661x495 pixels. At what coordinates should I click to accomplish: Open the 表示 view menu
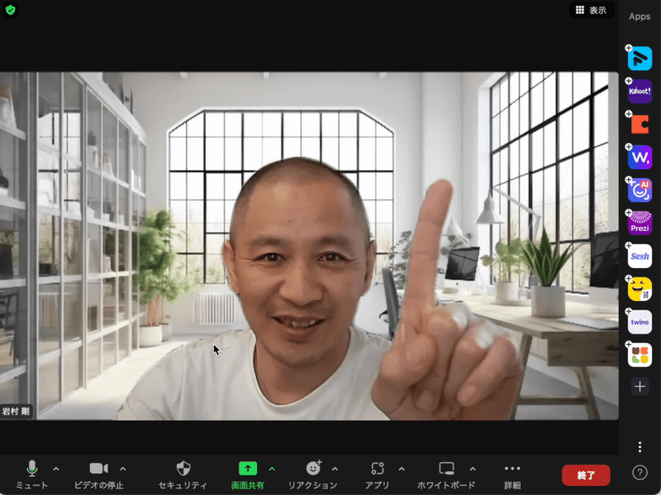tap(591, 10)
